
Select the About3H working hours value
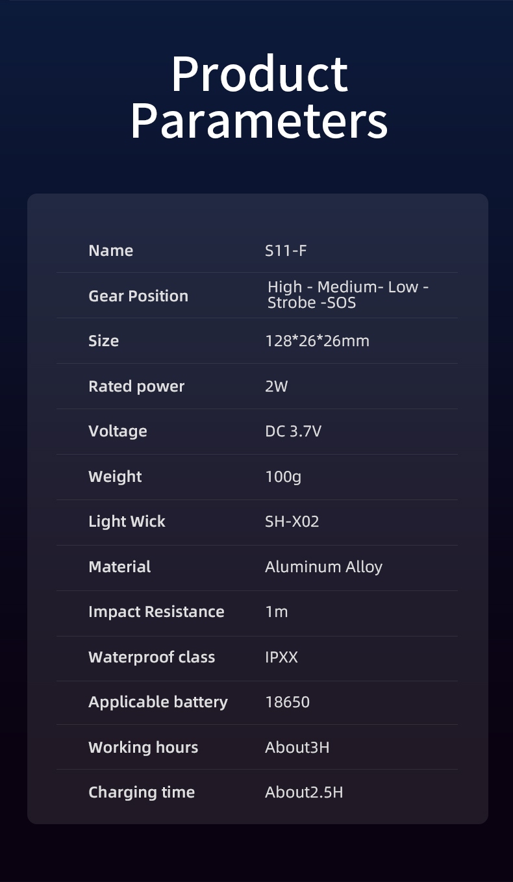pos(297,748)
